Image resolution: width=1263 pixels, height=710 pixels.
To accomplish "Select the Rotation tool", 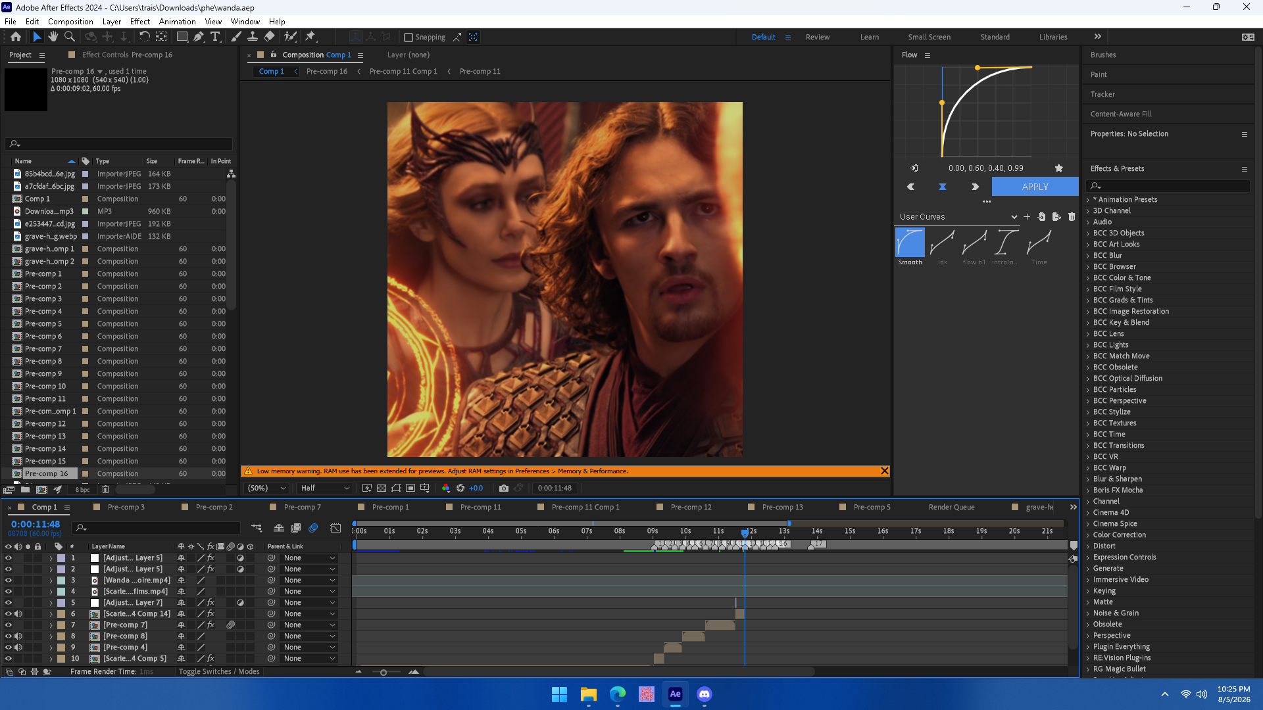I will [145, 37].
